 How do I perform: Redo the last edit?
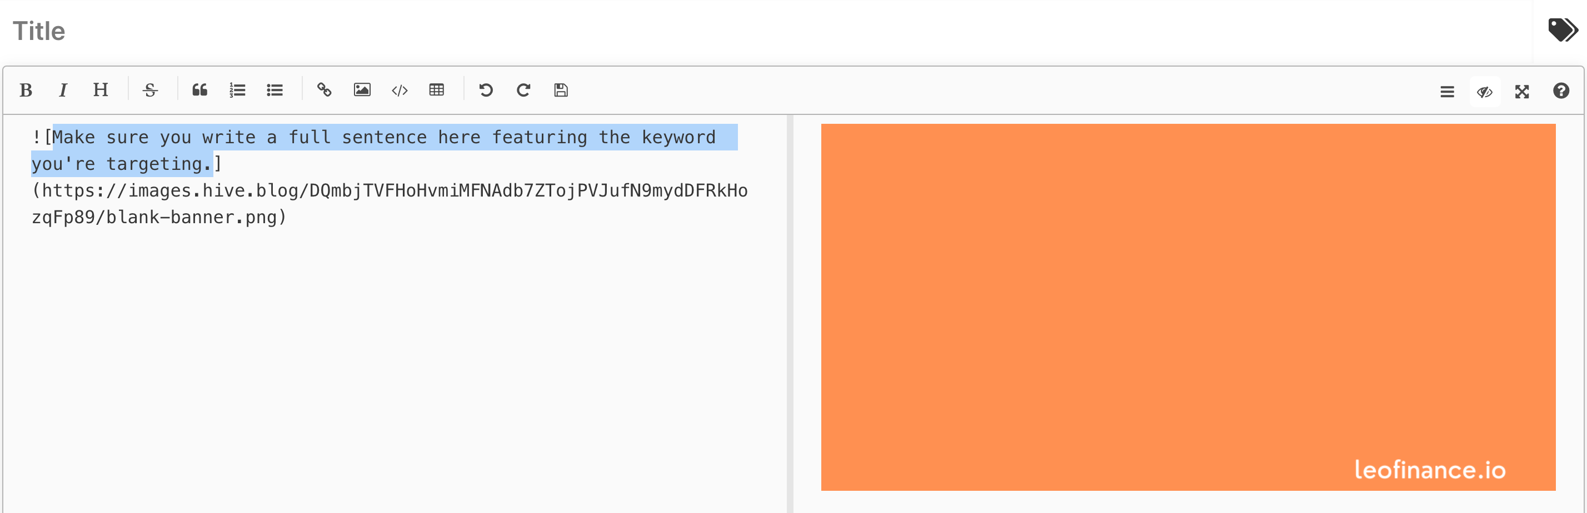[523, 90]
